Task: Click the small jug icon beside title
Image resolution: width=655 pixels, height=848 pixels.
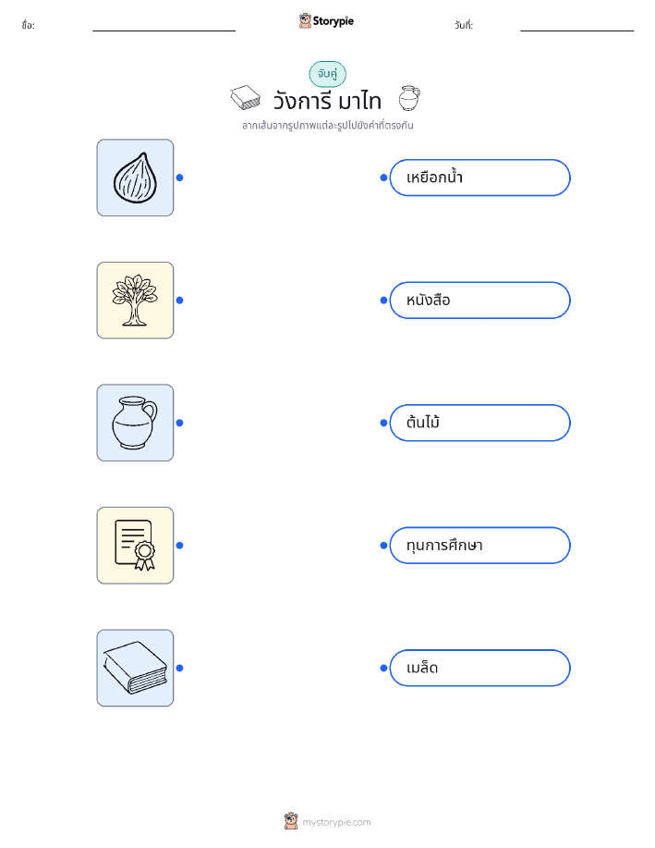Action: click(409, 98)
